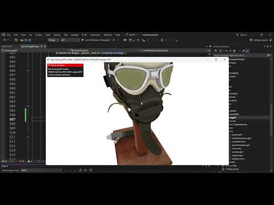
Task: Click the Solution Explorer collapse all icon
Action: [x=230, y=51]
